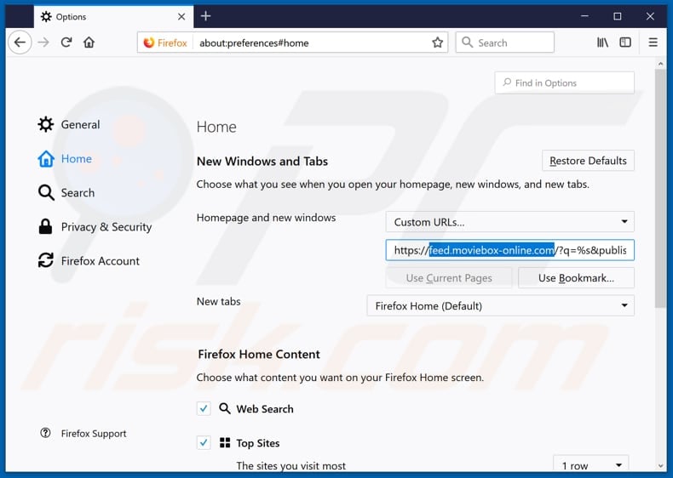
Task: Select the Home settings category
Action: pyautogui.click(x=65, y=158)
